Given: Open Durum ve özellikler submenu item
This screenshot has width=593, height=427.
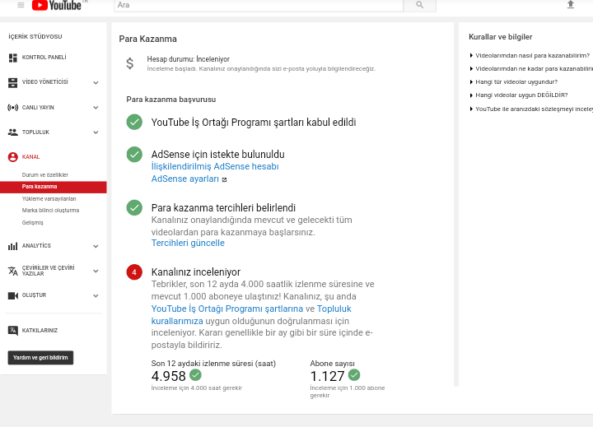Looking at the screenshot, I should coord(45,175).
